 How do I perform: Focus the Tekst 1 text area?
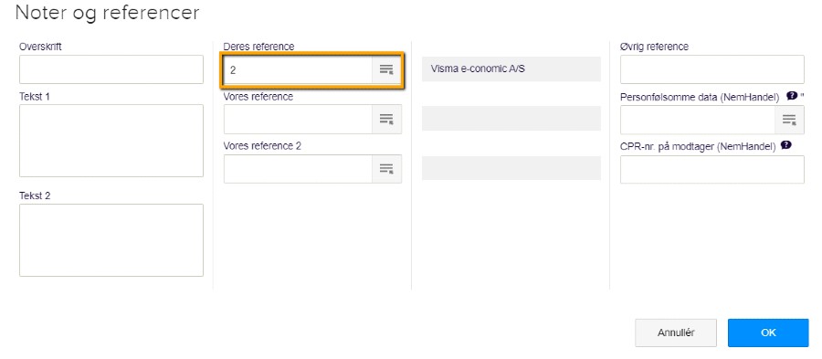tap(111, 141)
